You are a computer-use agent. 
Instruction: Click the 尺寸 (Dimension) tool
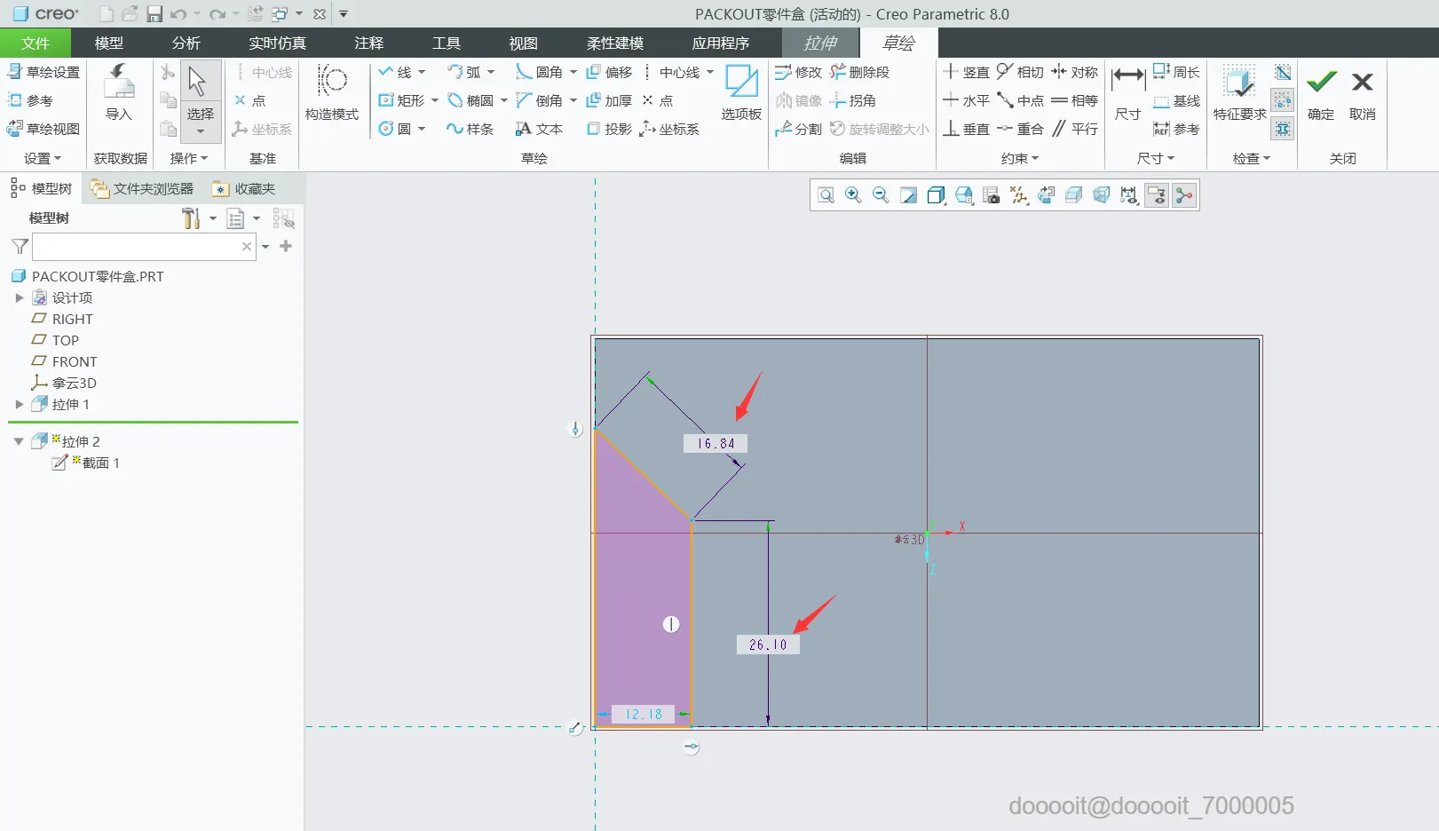pos(1128,93)
